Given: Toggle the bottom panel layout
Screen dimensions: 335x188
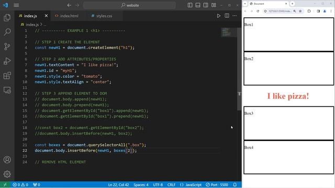Looking at the screenshot, I should [x=198, y=5].
